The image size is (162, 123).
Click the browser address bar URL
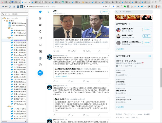pyautogui.click(x=42, y=7)
